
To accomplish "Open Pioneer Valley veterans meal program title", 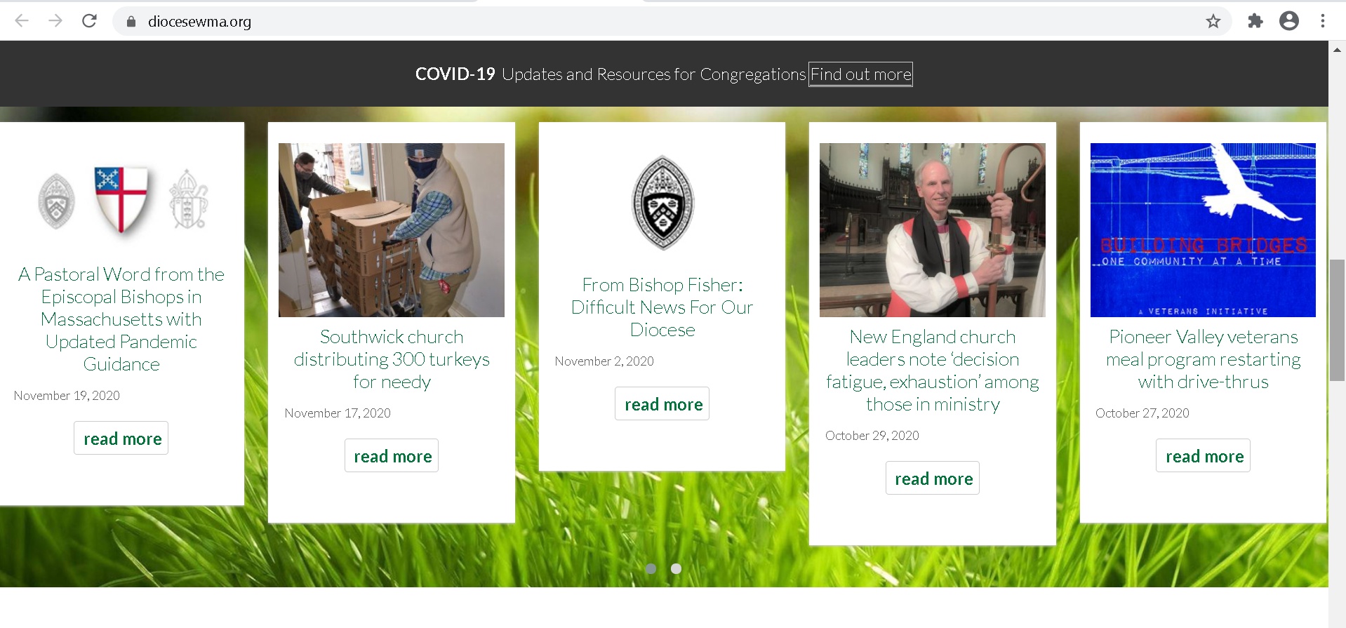I will (x=1204, y=359).
